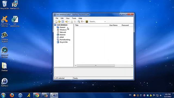Click the New Database toolbar icon
Image resolution: width=174 pixels, height=98 pixels.
(x=56, y=22)
